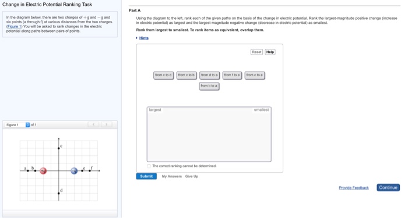Click the red +q charge in figure
408x218 pixels.
43,171
